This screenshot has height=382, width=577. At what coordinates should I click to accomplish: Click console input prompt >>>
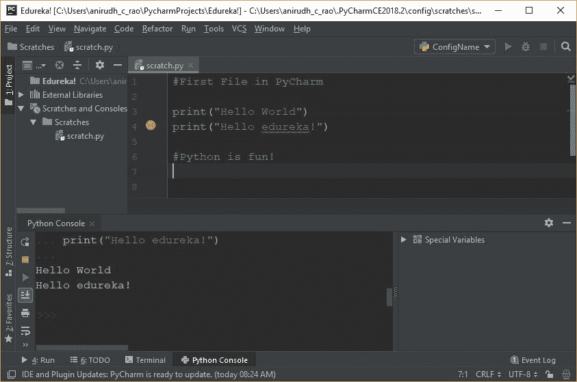pyautogui.click(x=47, y=316)
